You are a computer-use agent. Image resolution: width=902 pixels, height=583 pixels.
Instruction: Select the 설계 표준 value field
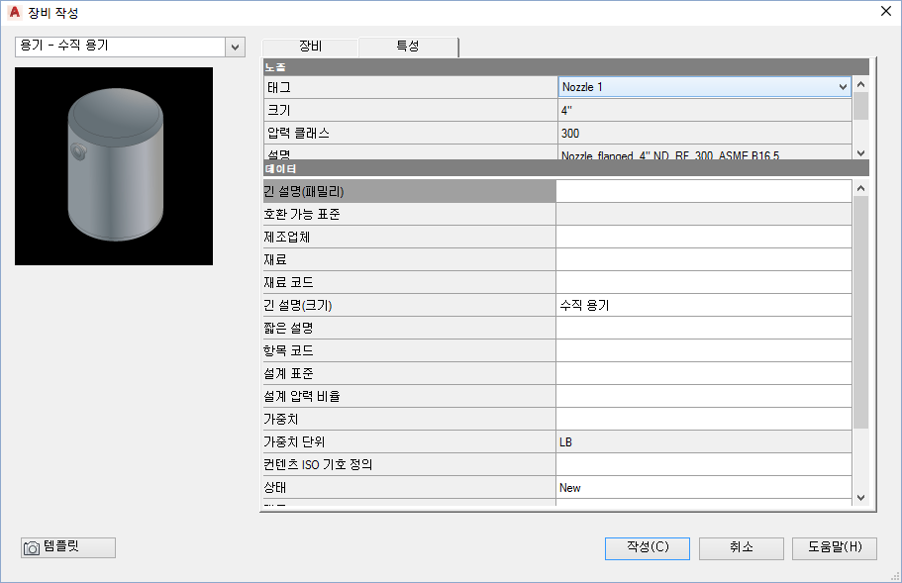point(704,374)
